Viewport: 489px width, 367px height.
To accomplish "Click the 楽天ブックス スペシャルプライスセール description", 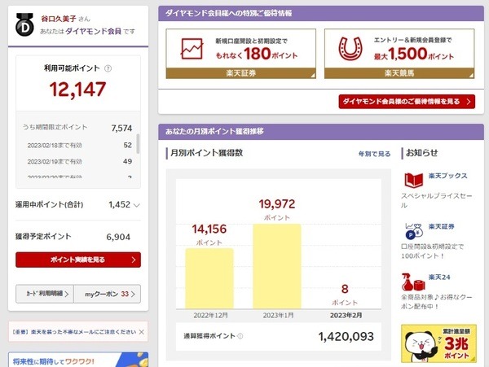I will (x=437, y=200).
